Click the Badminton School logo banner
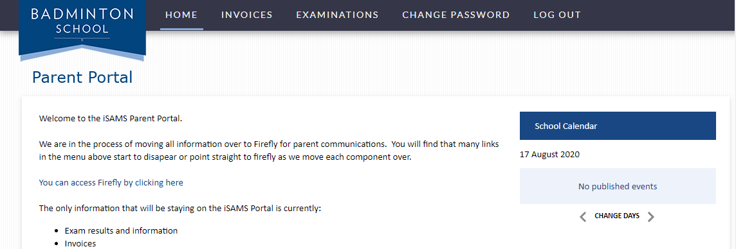736x249 pixels. [82, 28]
